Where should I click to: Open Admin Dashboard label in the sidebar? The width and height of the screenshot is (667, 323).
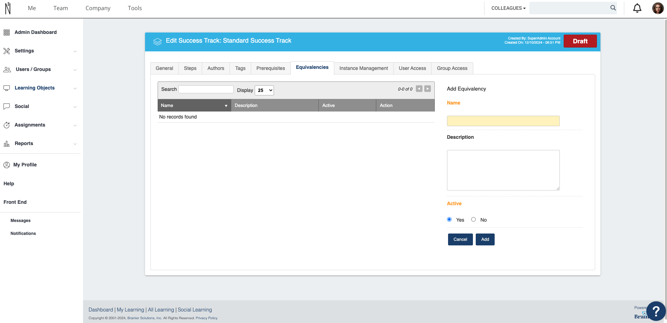click(36, 32)
